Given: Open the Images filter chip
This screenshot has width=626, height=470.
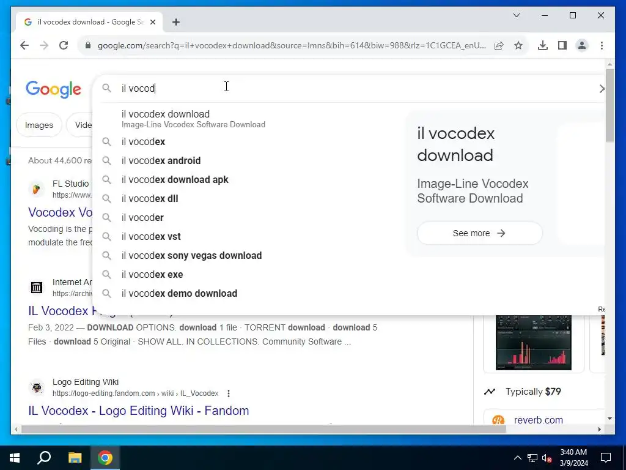Looking at the screenshot, I should click(39, 125).
